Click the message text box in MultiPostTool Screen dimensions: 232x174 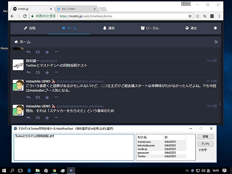point(74,147)
